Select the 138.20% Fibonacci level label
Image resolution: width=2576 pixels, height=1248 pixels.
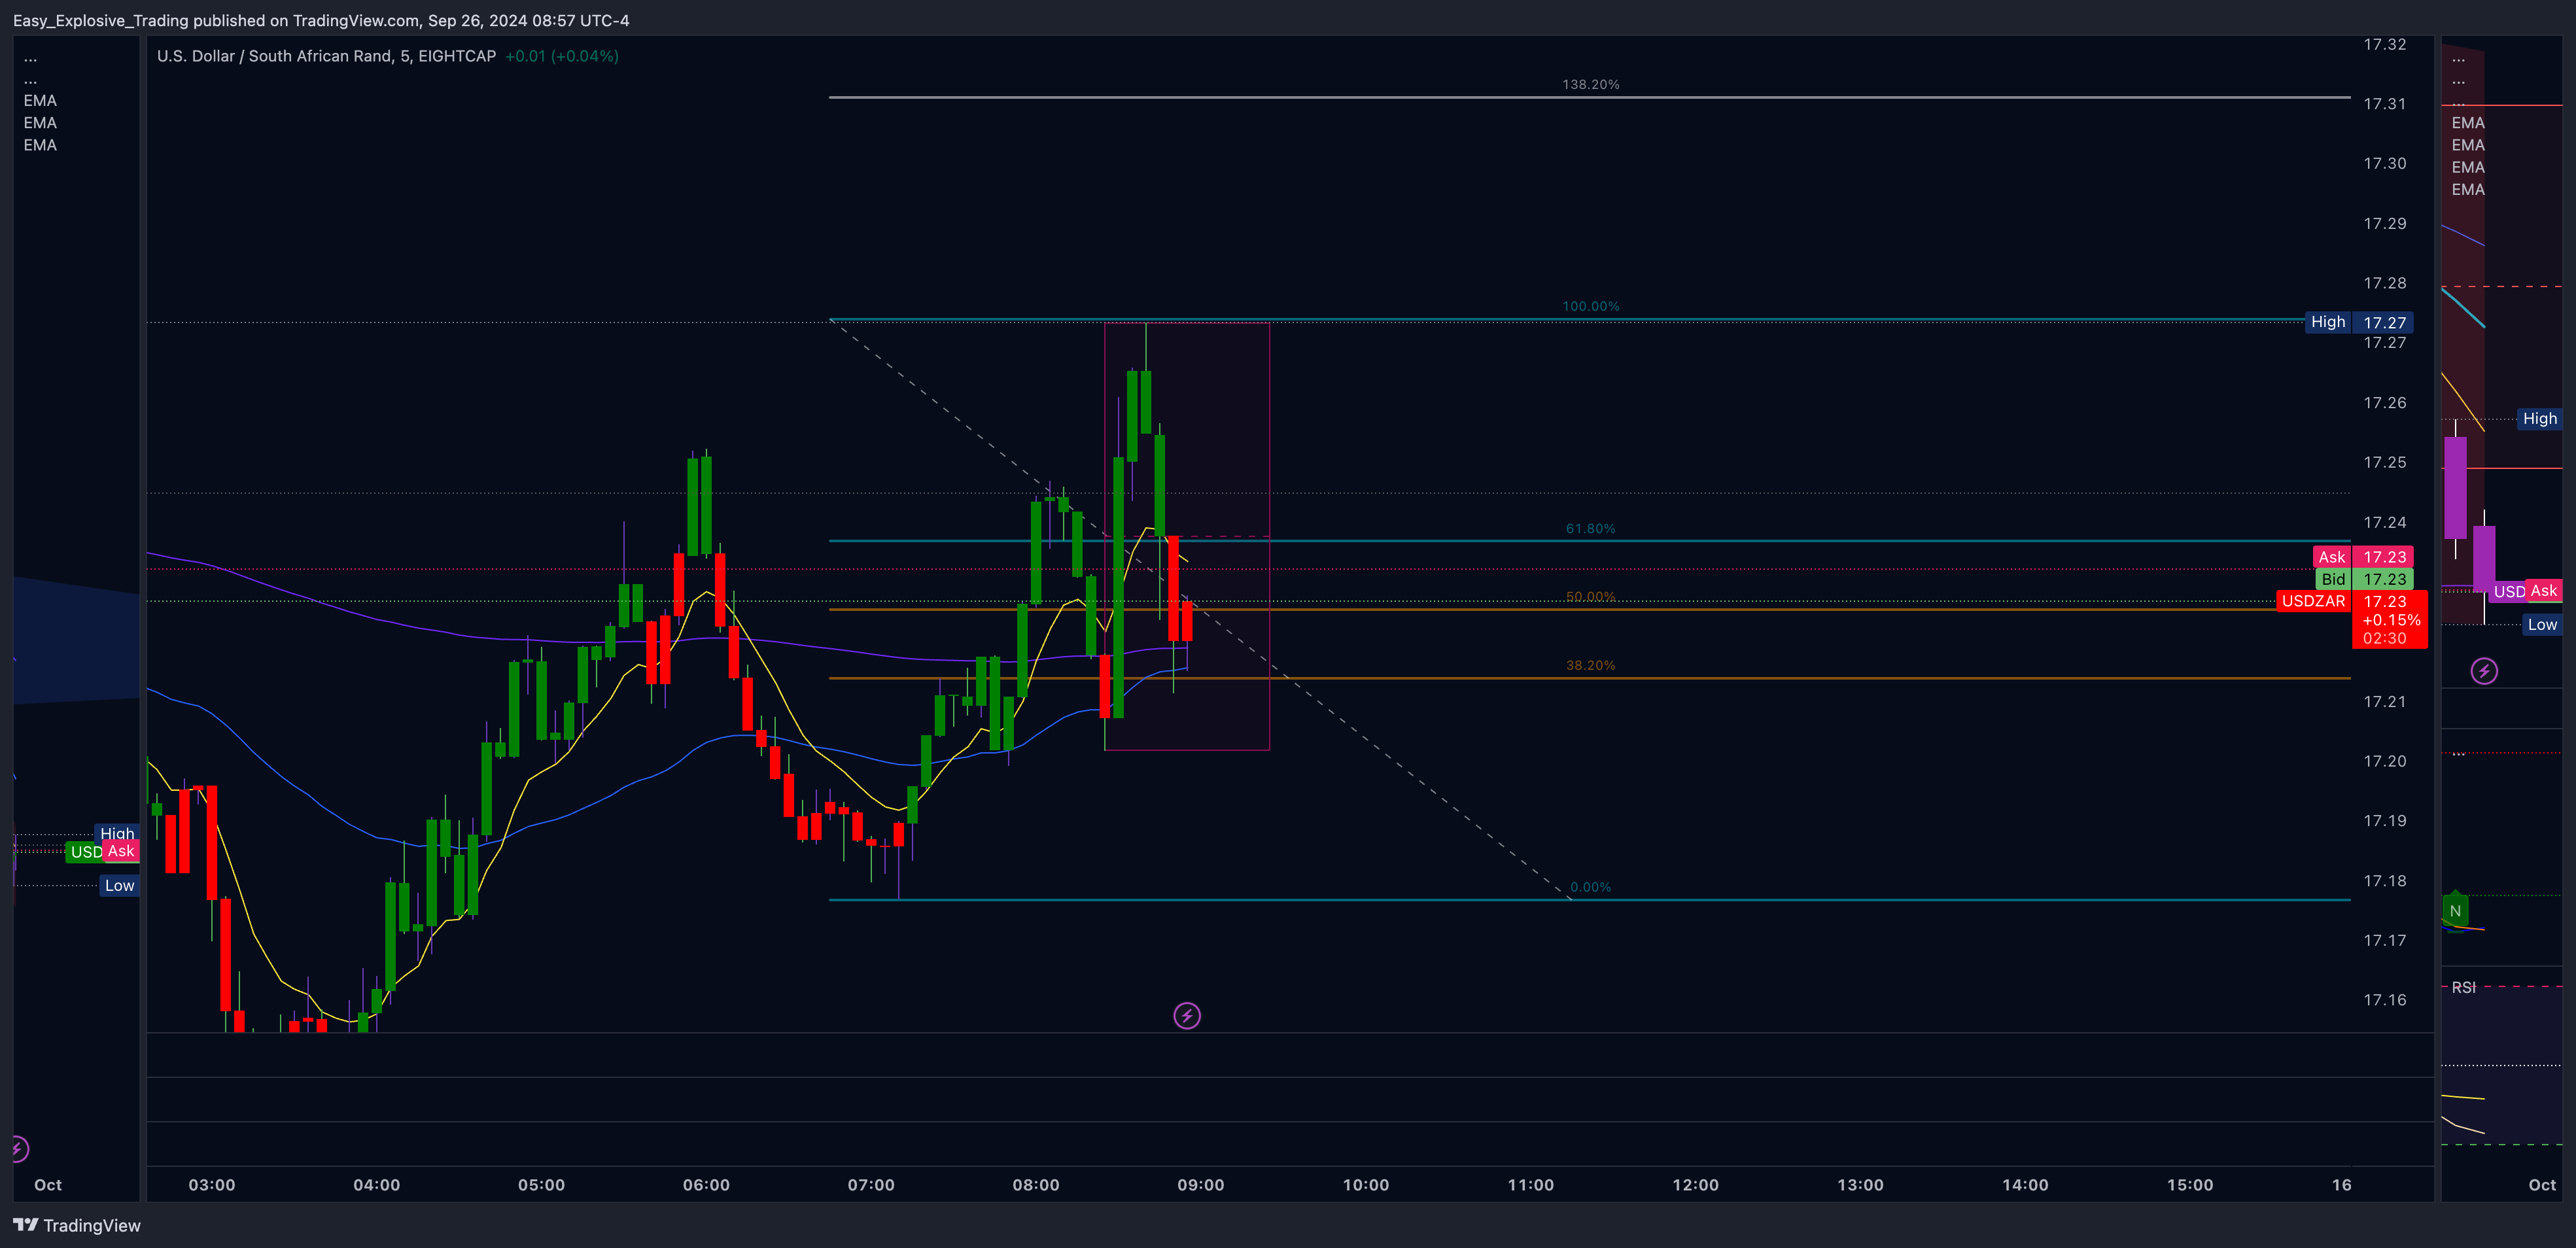[1590, 85]
